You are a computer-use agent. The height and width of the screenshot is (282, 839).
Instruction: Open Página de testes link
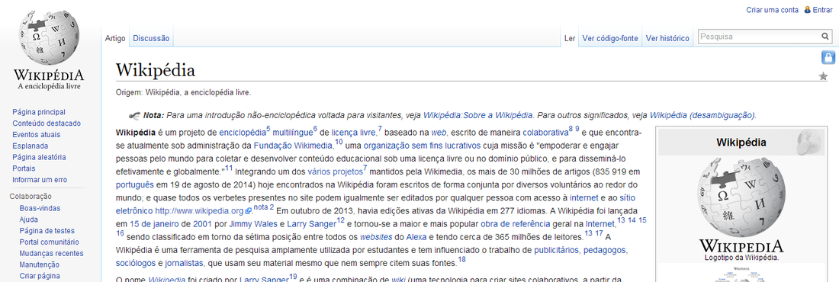pos(47,231)
